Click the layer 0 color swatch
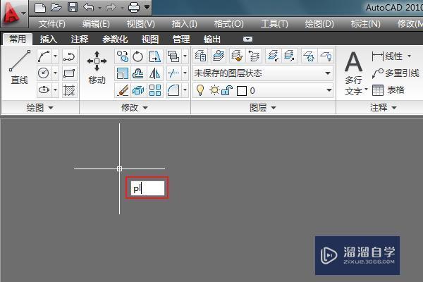 click(x=242, y=91)
